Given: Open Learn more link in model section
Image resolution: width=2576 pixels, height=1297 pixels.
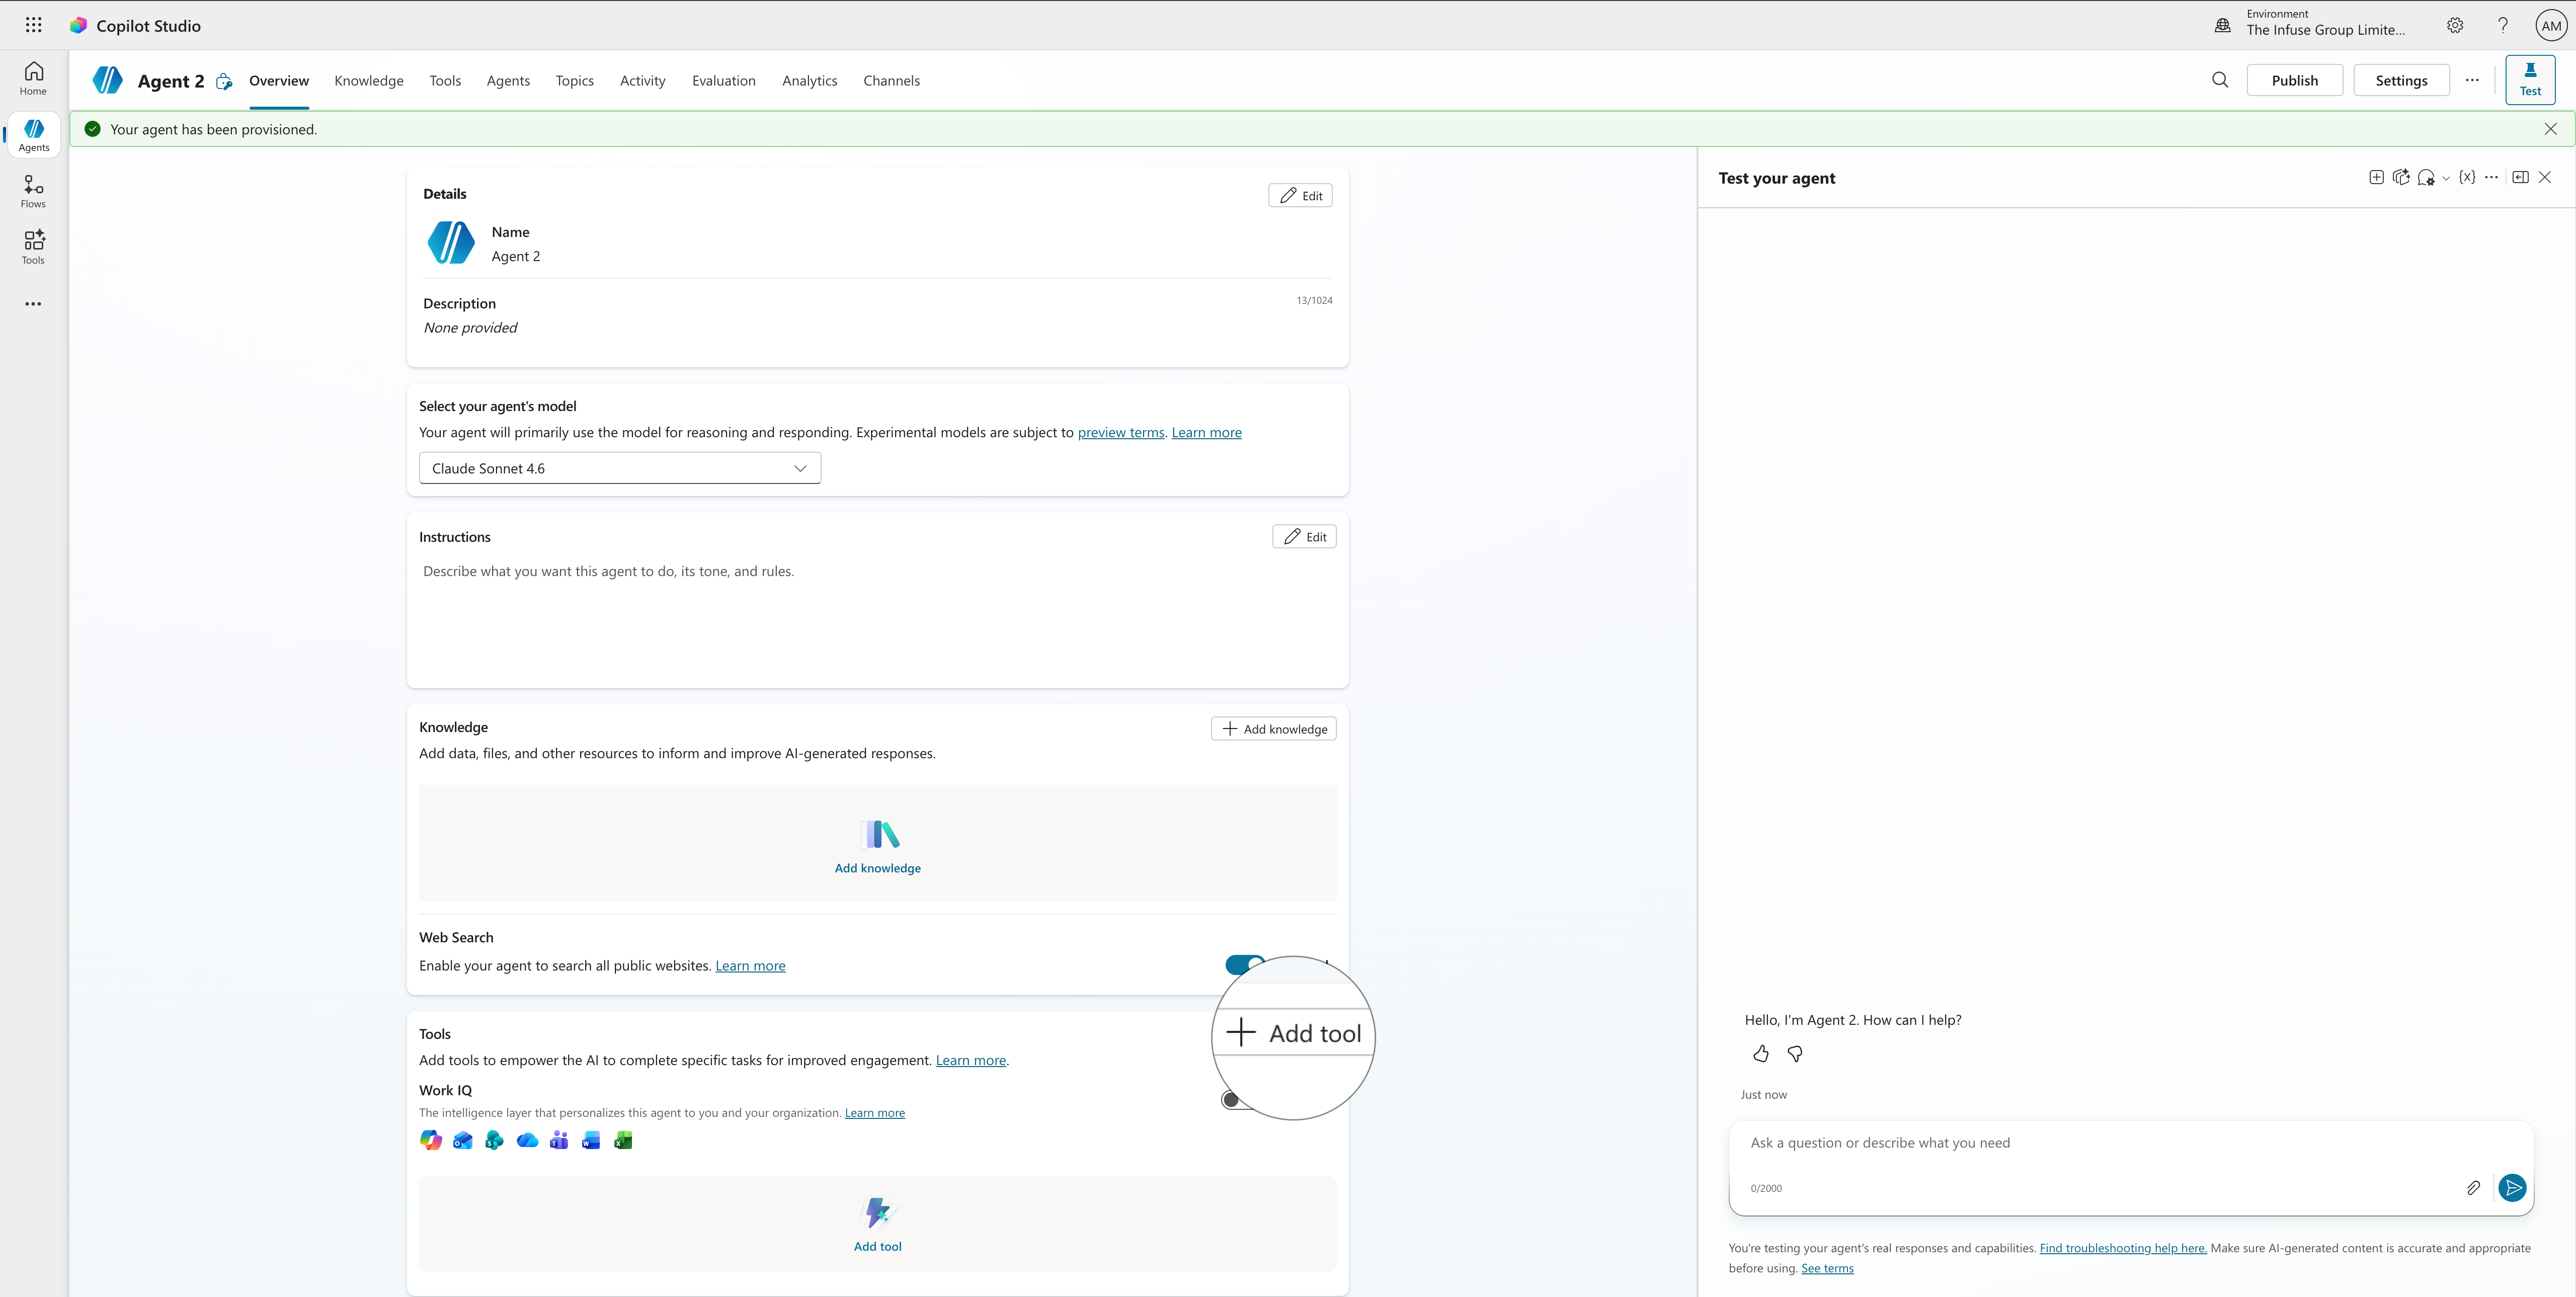Looking at the screenshot, I should (1206, 433).
